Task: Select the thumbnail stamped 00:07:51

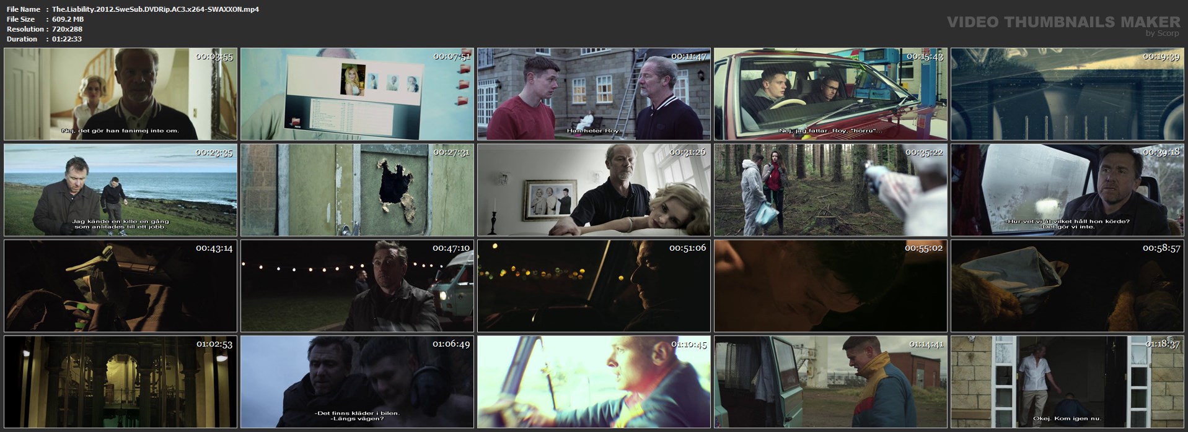Action: (357, 94)
